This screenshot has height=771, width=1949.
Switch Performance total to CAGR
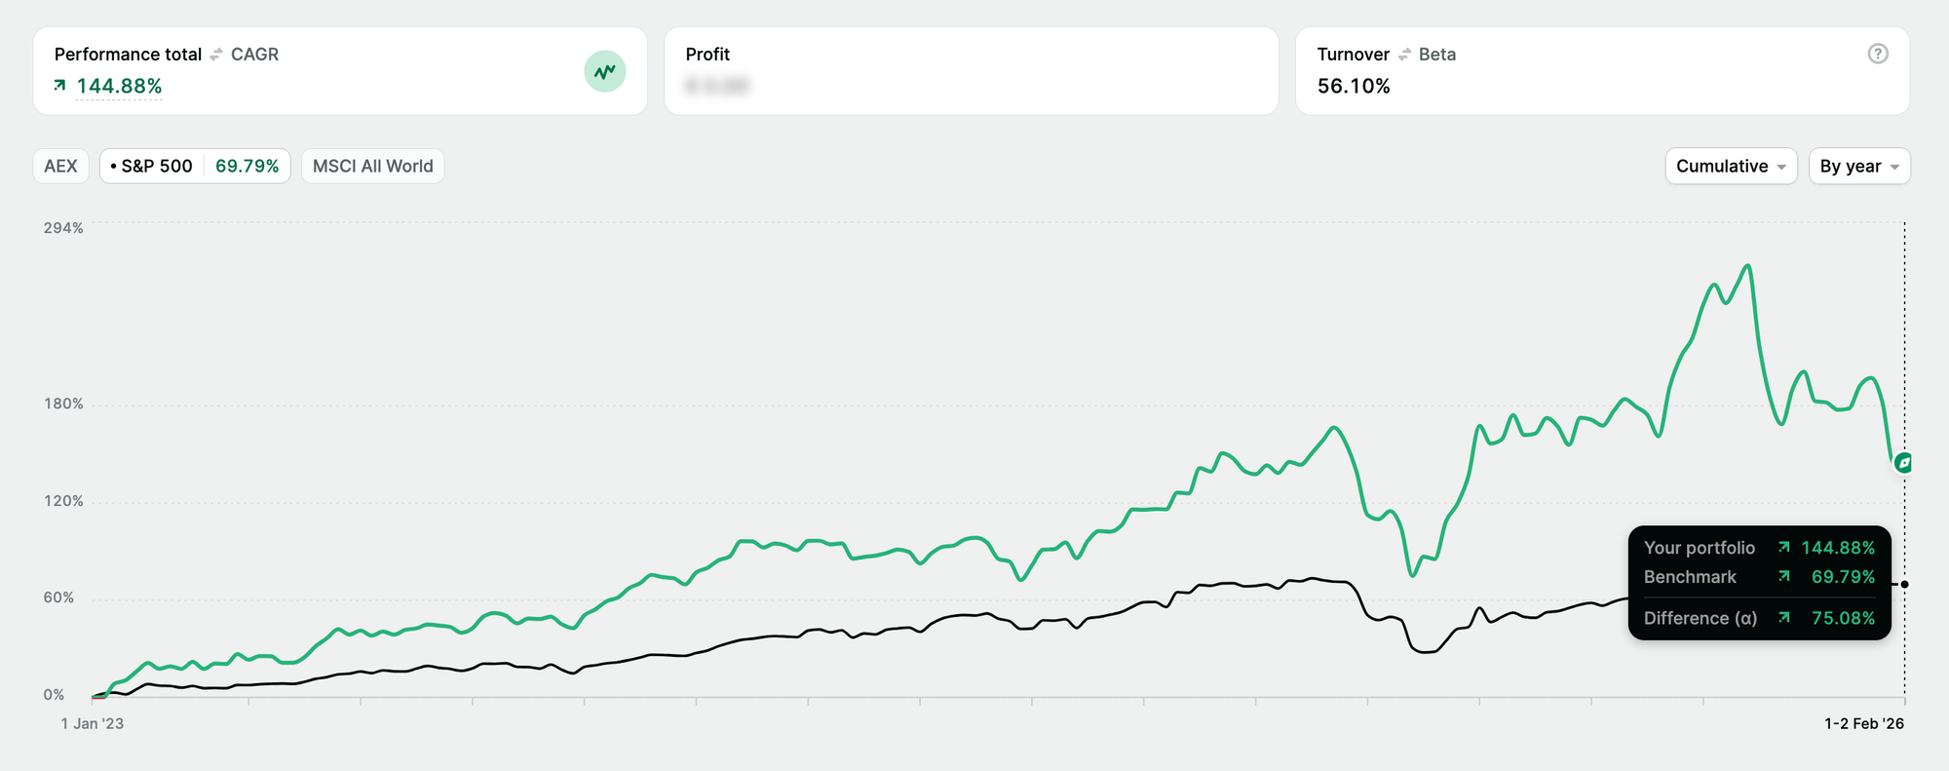[x=254, y=55]
